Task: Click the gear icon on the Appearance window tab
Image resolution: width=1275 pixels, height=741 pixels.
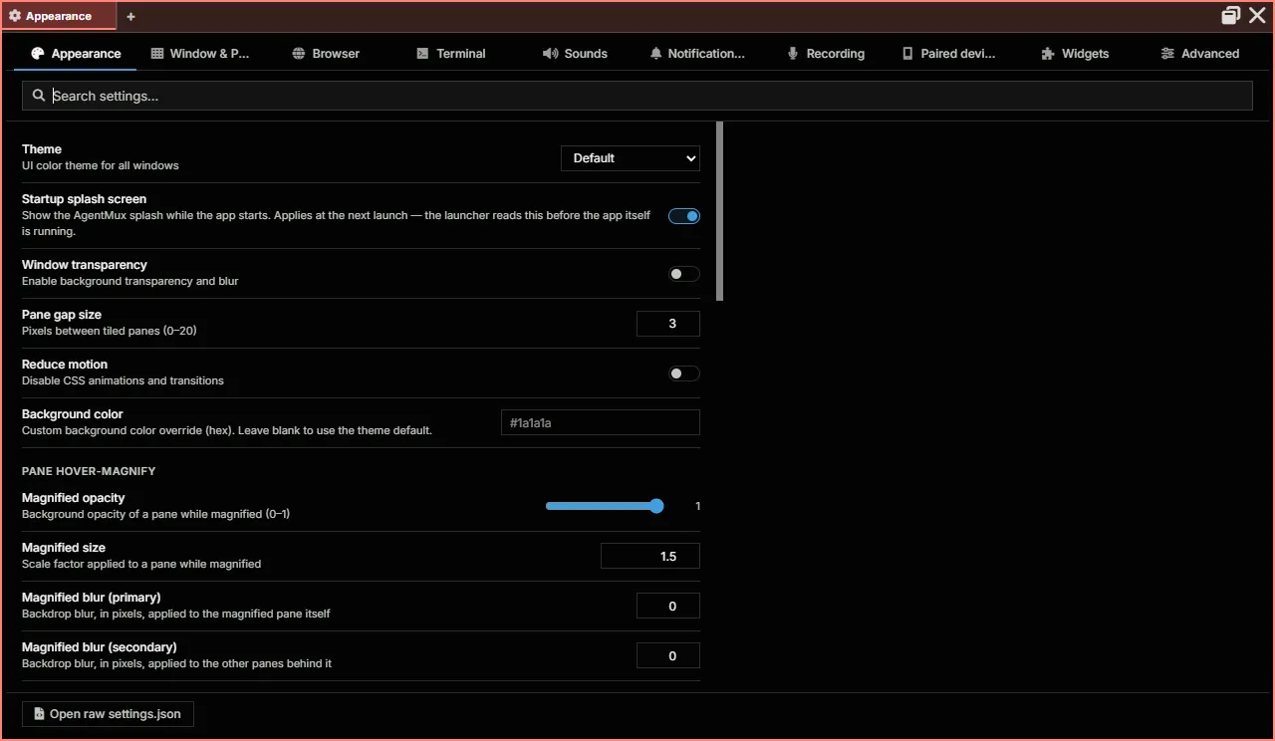Action: (x=15, y=16)
